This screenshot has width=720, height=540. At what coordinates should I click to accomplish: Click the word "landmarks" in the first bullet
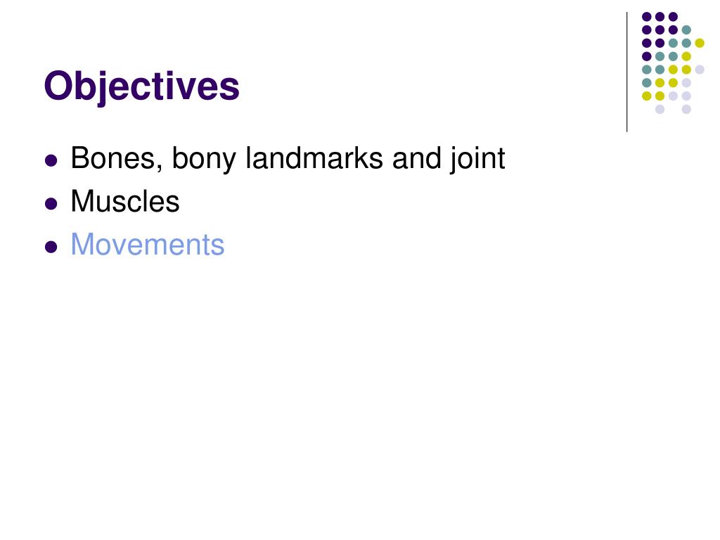coord(314,158)
